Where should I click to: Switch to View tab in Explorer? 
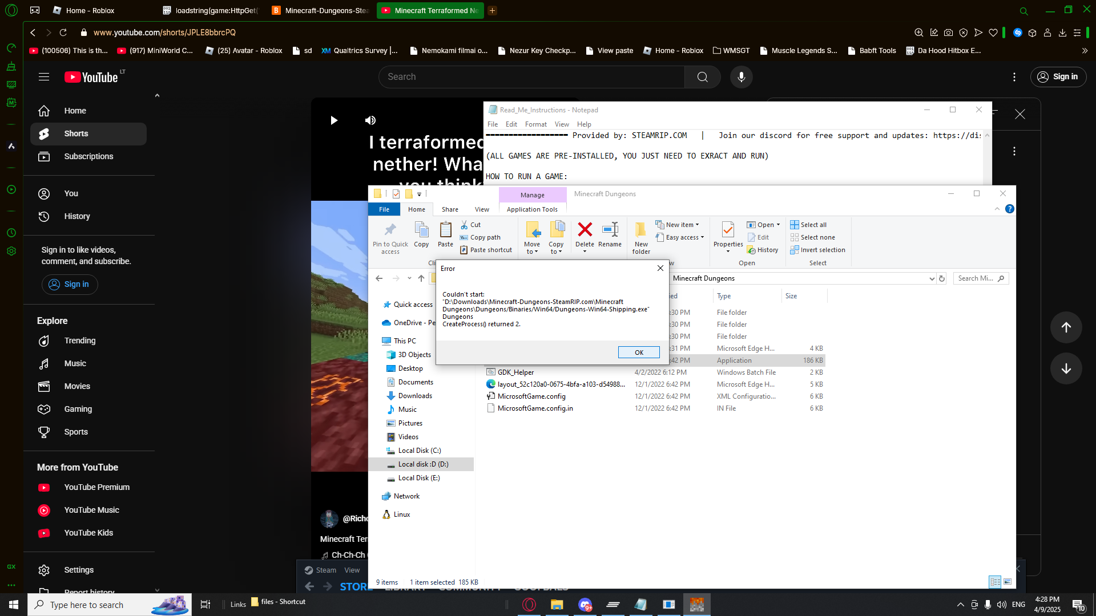(x=482, y=209)
